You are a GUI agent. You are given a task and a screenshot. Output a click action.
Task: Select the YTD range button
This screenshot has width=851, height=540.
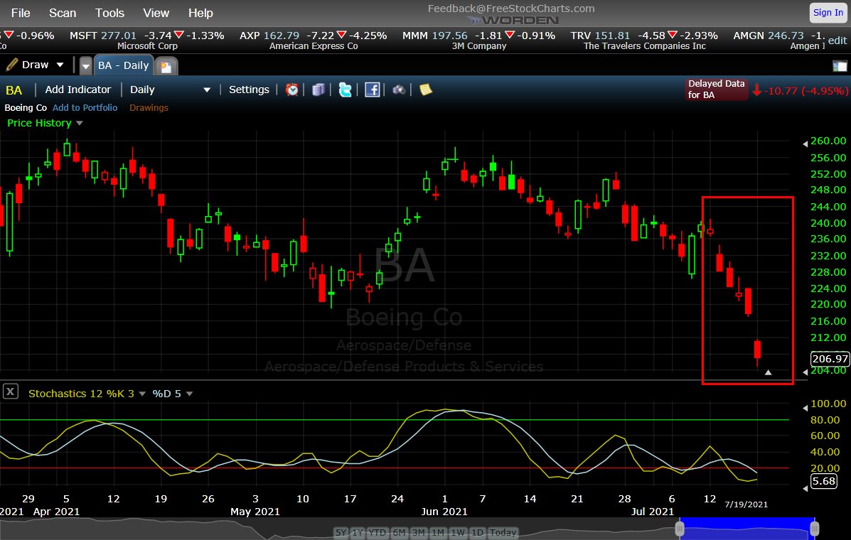point(378,532)
